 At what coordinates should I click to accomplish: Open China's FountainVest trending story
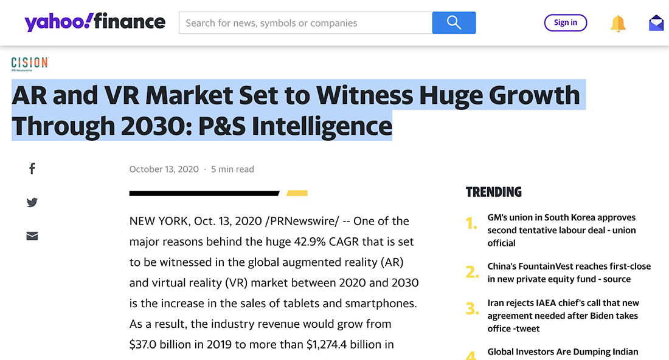pyautogui.click(x=569, y=273)
